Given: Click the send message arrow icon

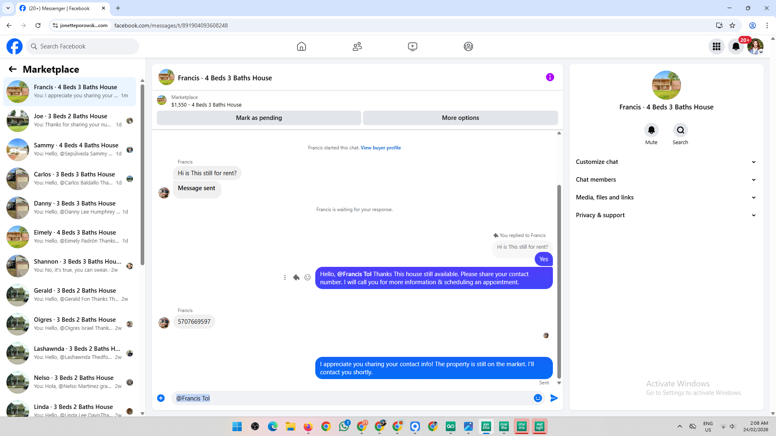Looking at the screenshot, I should pyautogui.click(x=554, y=398).
